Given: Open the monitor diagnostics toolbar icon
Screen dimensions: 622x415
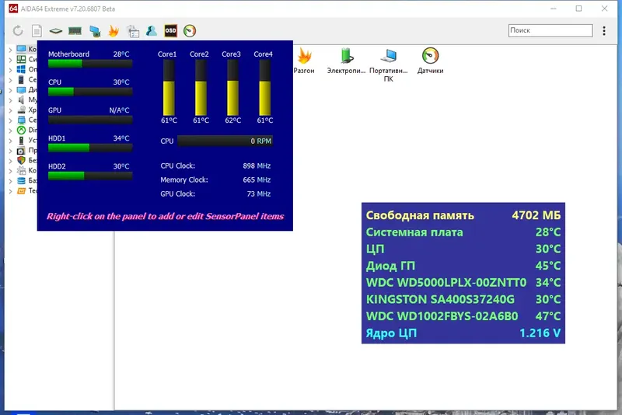Looking at the screenshot, I should point(95,31).
